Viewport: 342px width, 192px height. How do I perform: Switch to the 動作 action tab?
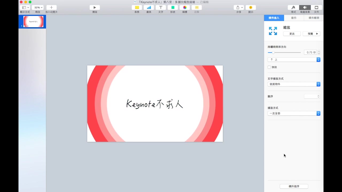tap(294, 18)
